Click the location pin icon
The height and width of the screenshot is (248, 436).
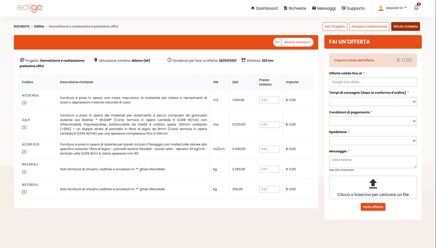click(96, 60)
